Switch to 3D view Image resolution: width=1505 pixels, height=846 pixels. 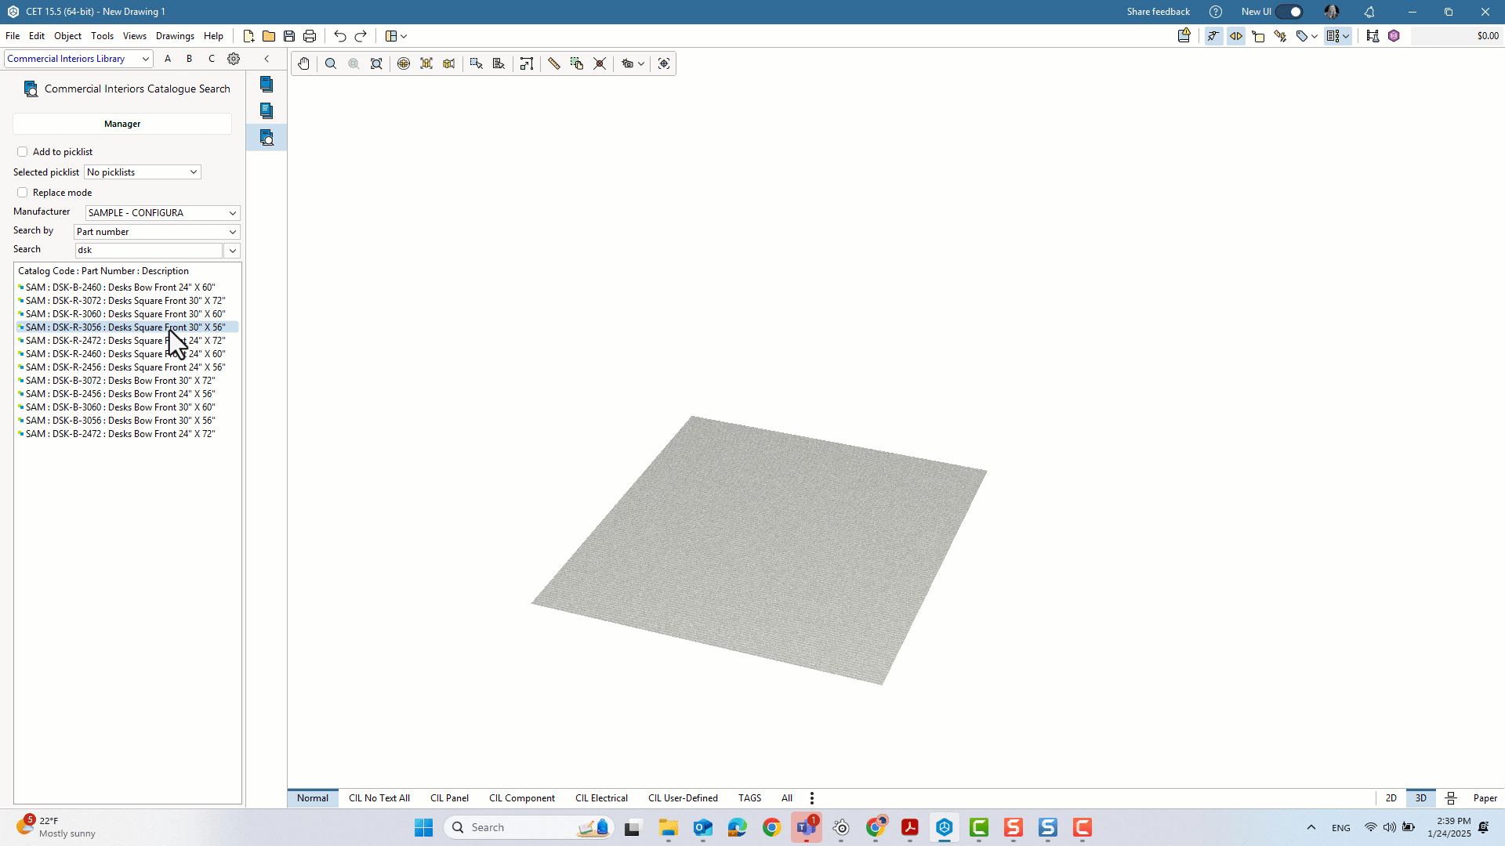[1421, 798]
